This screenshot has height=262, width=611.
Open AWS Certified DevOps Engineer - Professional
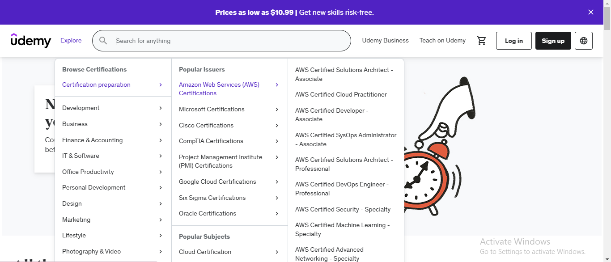[342, 189]
